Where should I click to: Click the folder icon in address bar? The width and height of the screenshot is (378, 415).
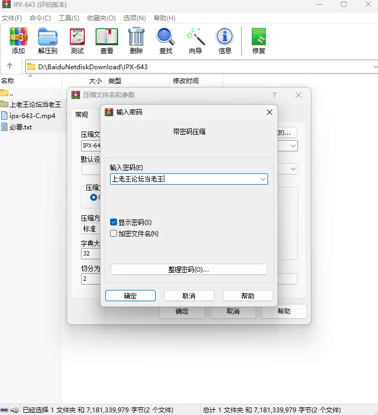click(x=31, y=67)
